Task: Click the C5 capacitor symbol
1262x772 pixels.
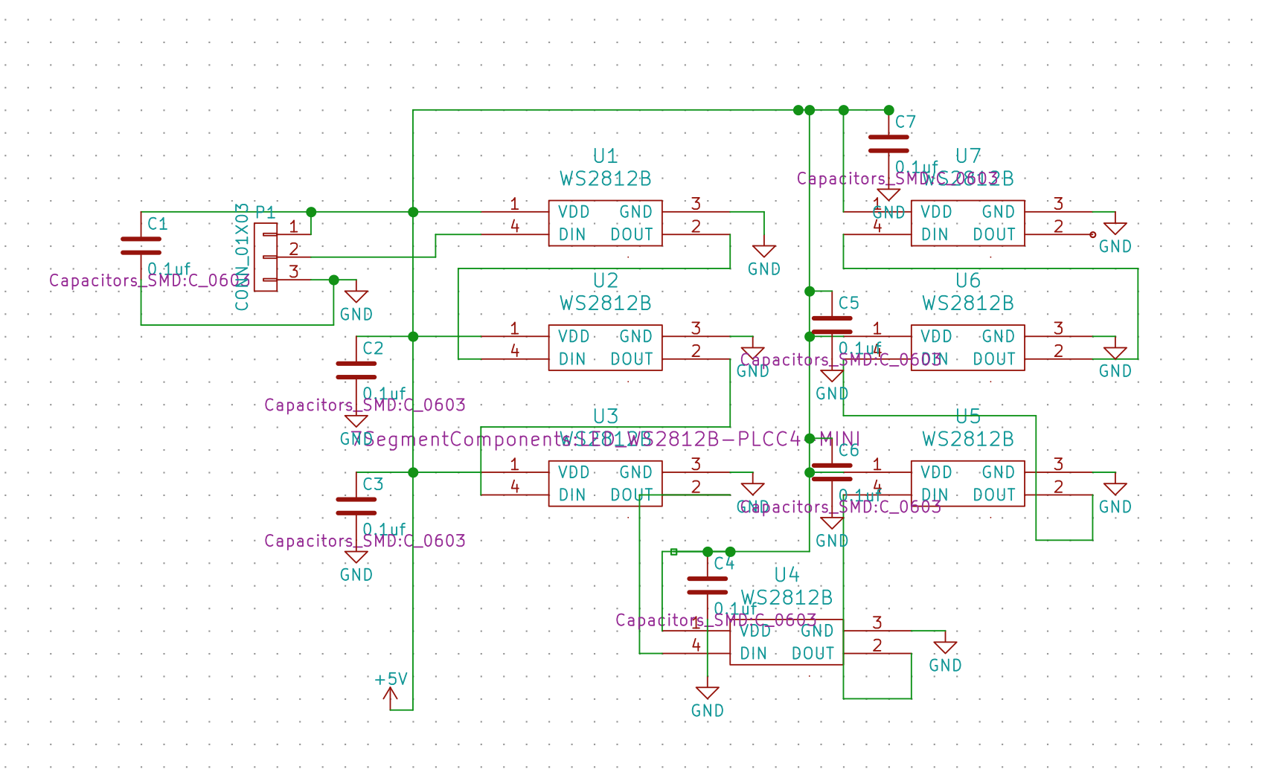Action: [832, 325]
